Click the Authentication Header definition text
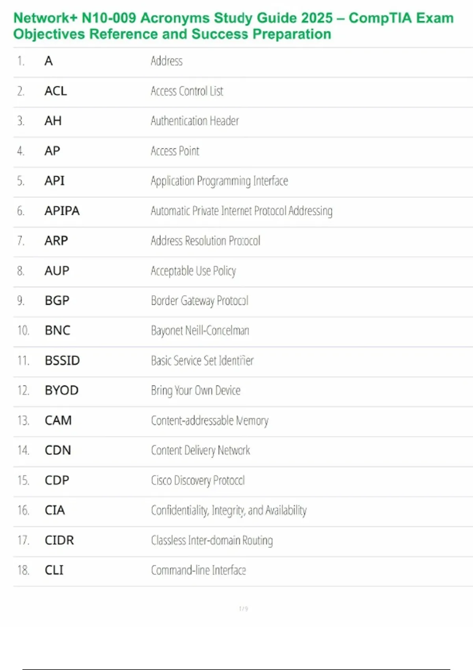 coord(195,121)
